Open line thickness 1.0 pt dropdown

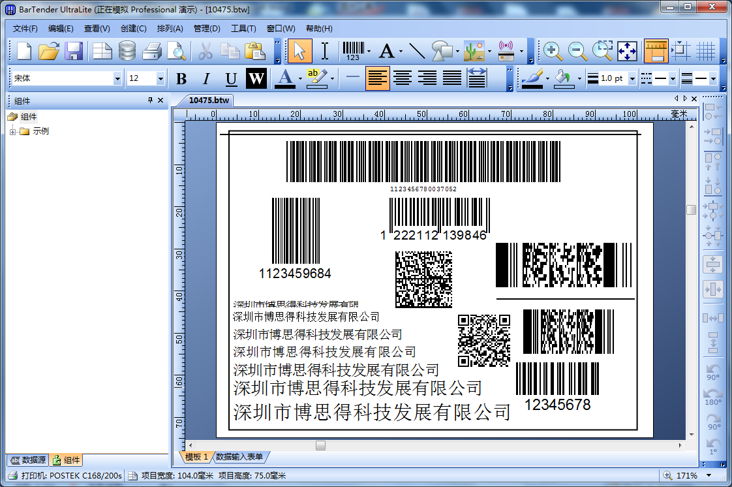(632, 78)
